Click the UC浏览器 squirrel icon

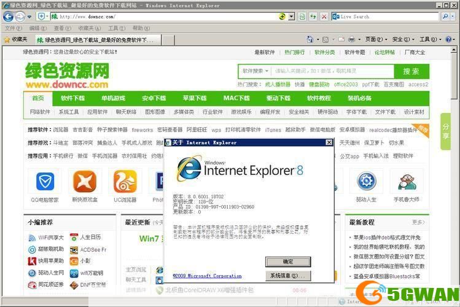point(125,181)
